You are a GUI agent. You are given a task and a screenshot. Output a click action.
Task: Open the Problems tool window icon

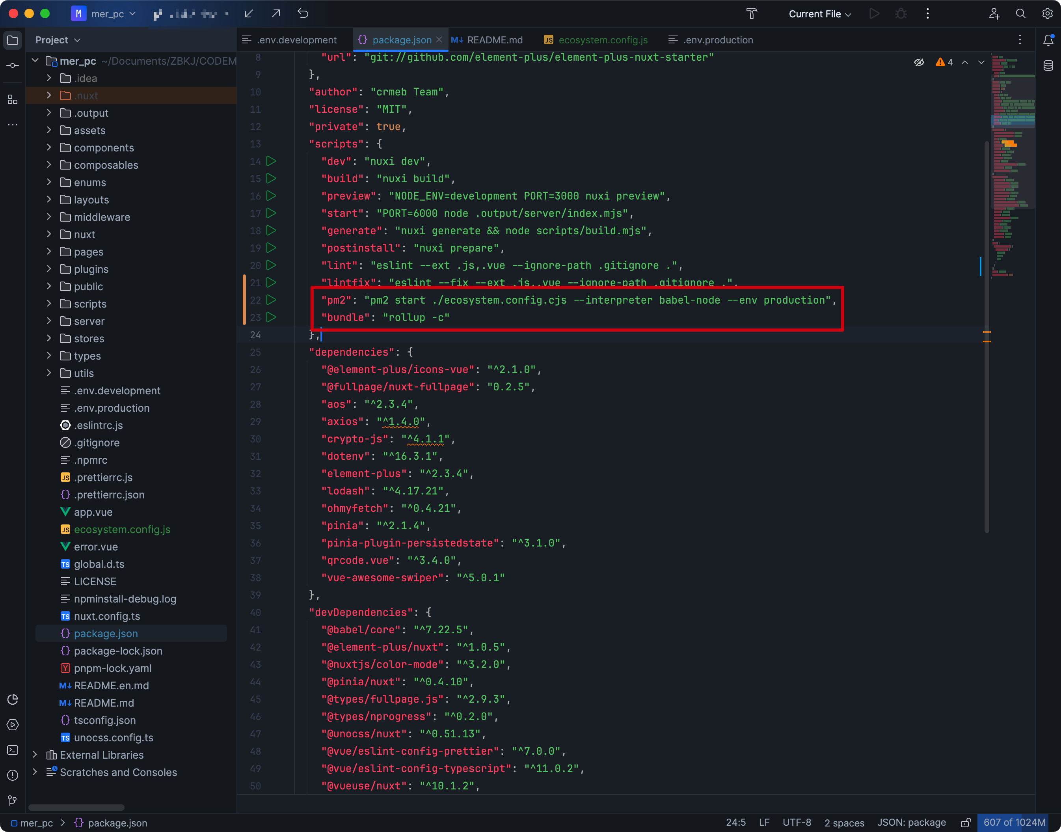pyautogui.click(x=13, y=775)
